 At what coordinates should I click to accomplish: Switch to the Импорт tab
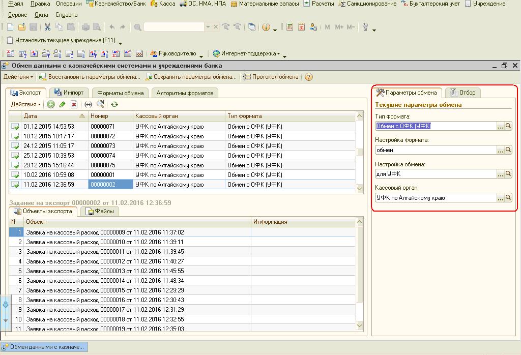pyautogui.click(x=69, y=93)
